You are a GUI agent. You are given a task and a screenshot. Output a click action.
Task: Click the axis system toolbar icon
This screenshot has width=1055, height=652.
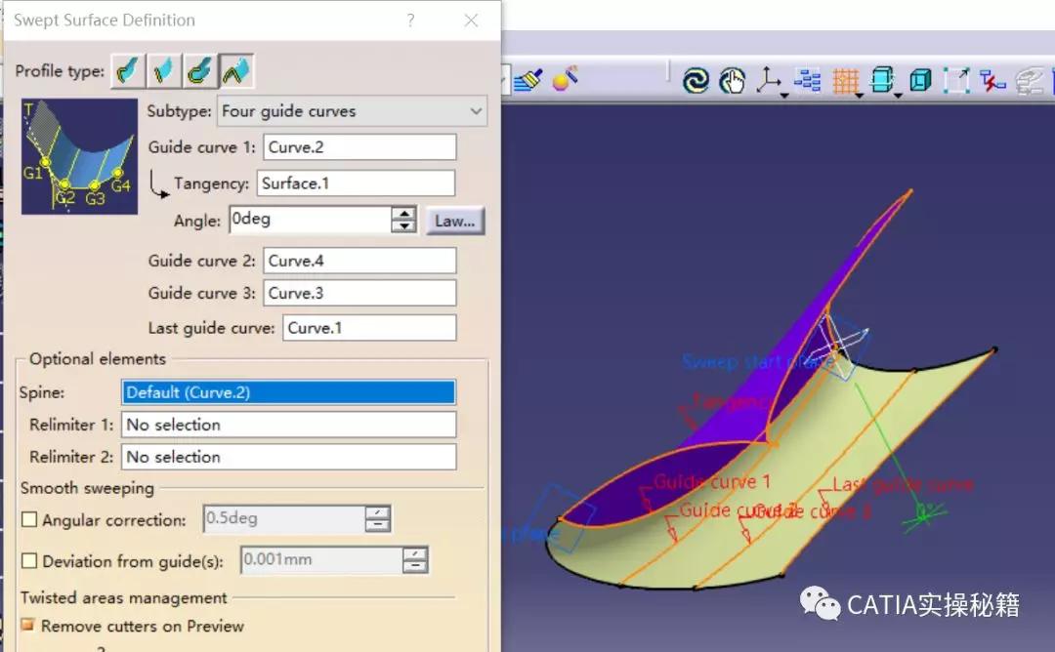pyautogui.click(x=769, y=81)
